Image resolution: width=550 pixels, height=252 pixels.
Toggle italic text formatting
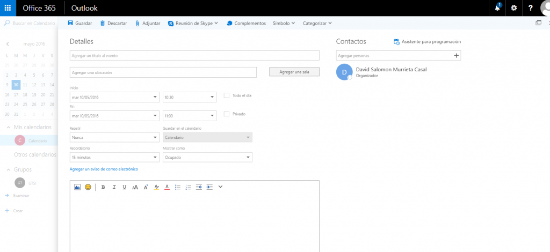click(x=114, y=187)
